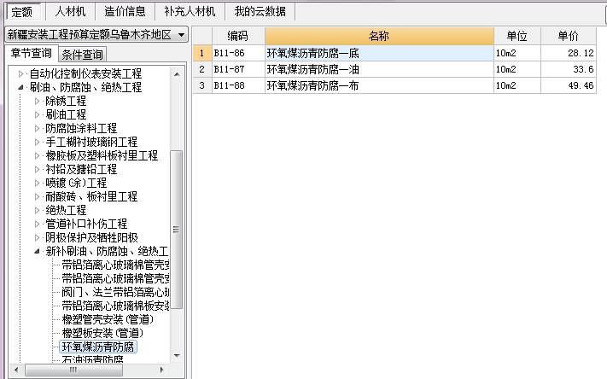Expand the 喷镀(涂)工程 node
This screenshot has width=607, height=379.
(x=38, y=183)
